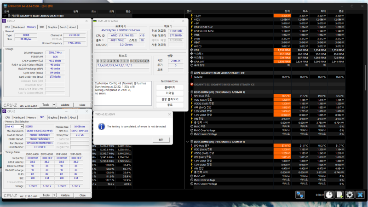Select Memory tab in CPU-Z SPD window
Image resolution: width=368 pixels, height=207 pixels.
click(32, 118)
